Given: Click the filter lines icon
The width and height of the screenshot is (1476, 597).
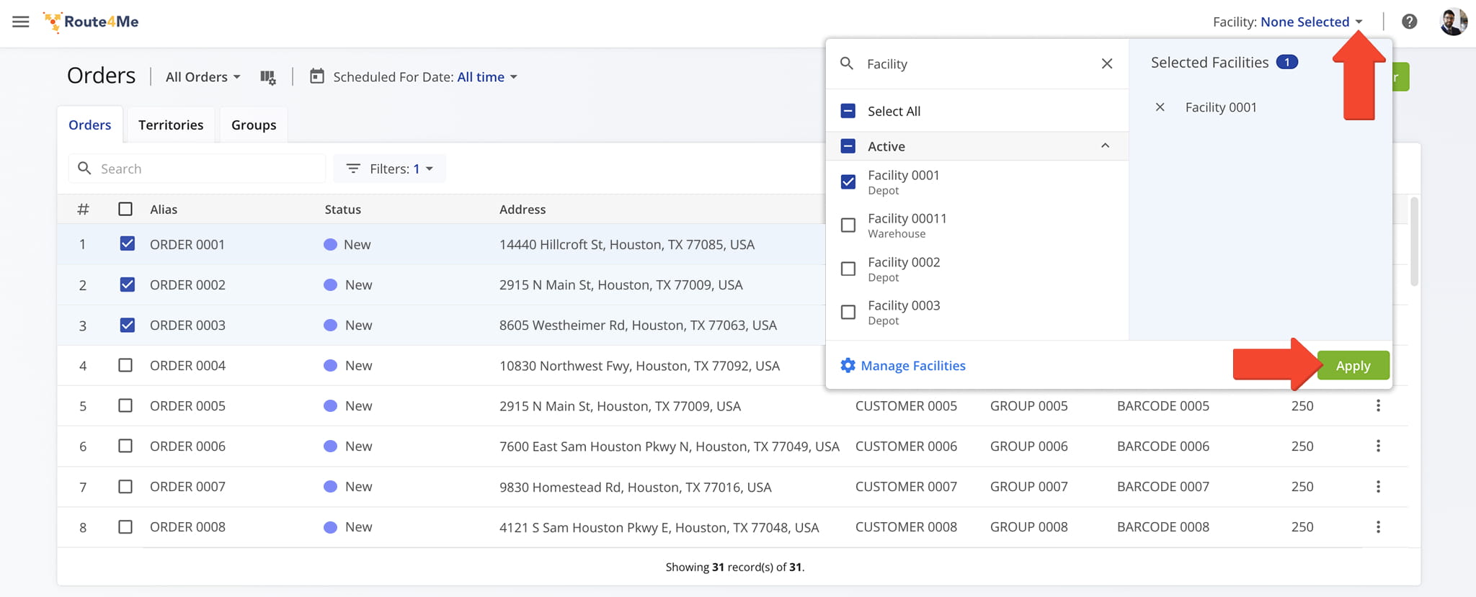Looking at the screenshot, I should click(x=353, y=169).
